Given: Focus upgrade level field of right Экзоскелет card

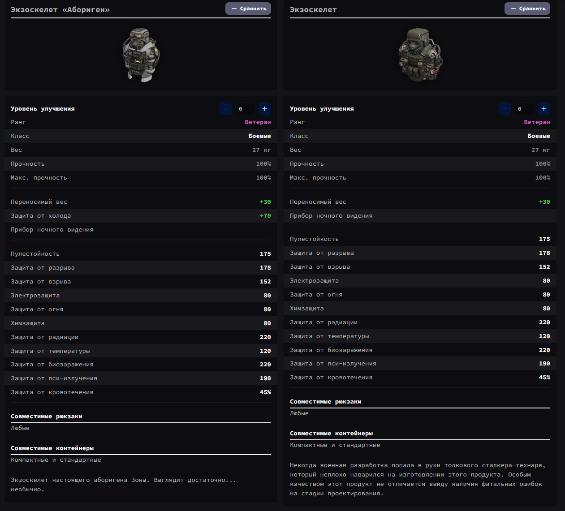Looking at the screenshot, I should click(524, 109).
